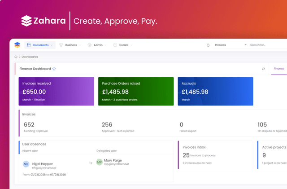Open notifications bell icon
This screenshot has height=189, width=287.
click(208, 45)
